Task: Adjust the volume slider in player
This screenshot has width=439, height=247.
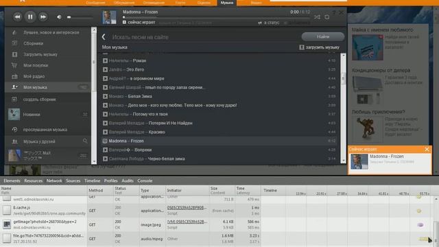Action: (80, 17)
